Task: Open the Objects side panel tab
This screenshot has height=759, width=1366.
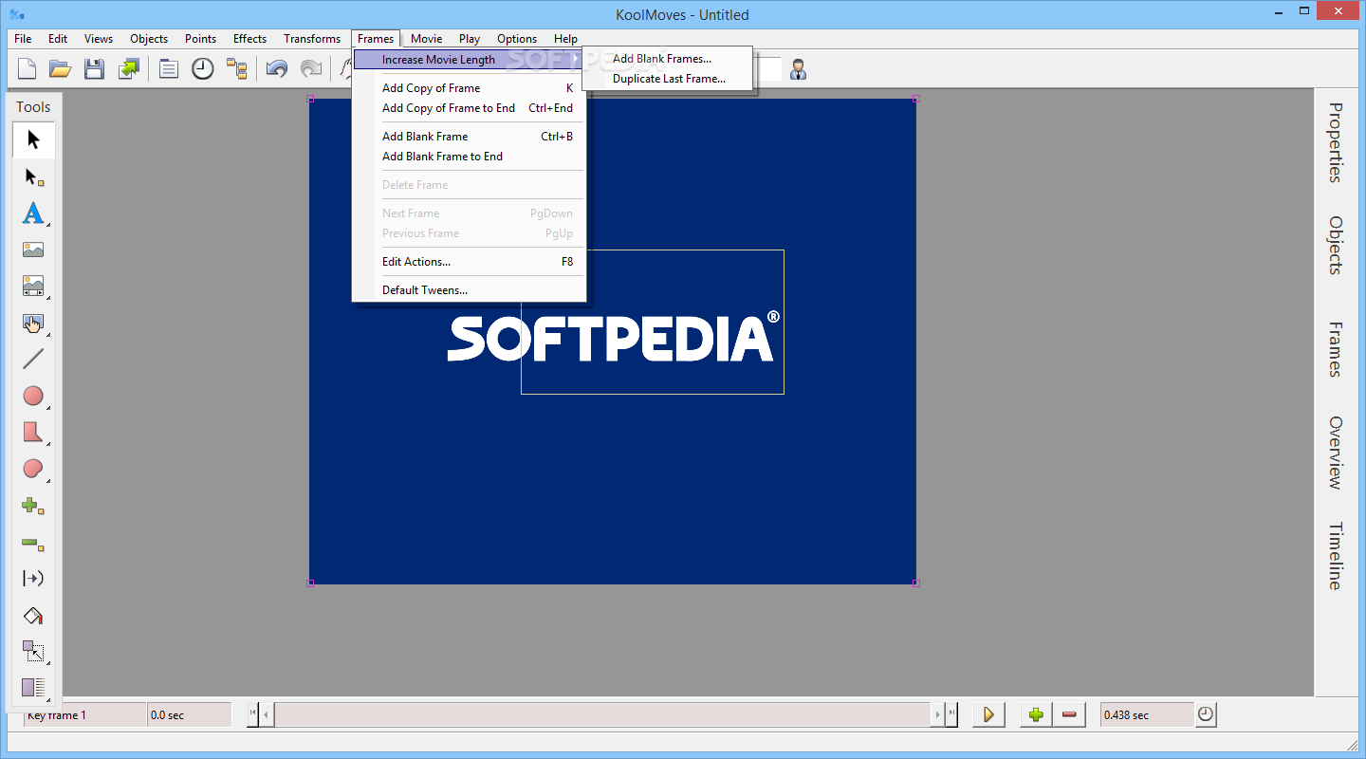Action: pos(1336,246)
